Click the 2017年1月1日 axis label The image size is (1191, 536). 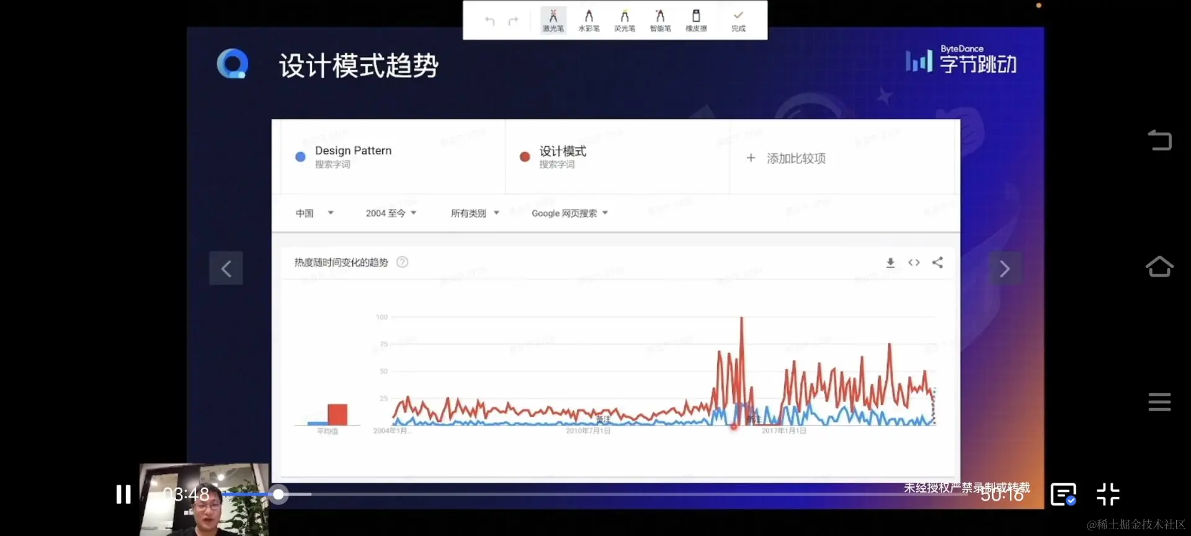pos(784,431)
